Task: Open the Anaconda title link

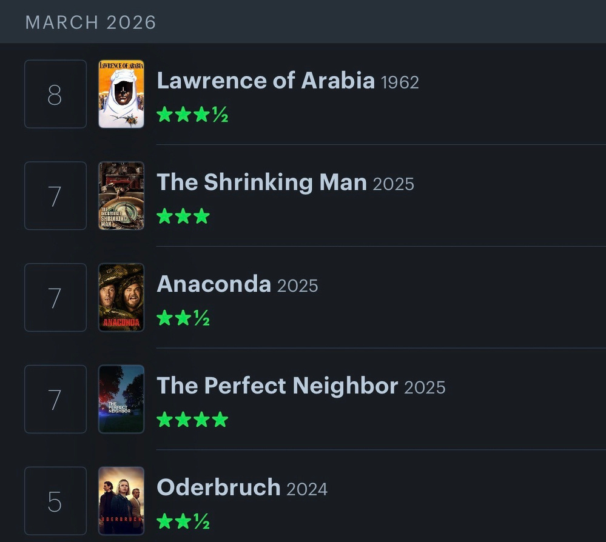Action: click(214, 284)
